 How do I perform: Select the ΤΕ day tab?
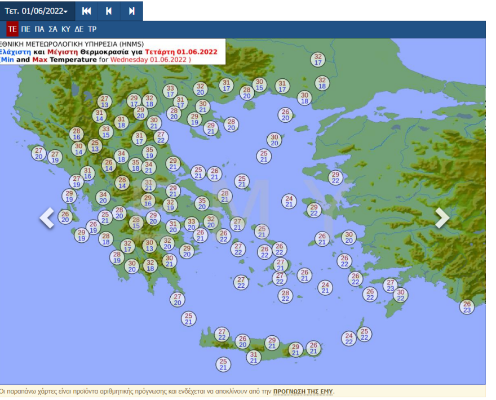(x=12, y=29)
